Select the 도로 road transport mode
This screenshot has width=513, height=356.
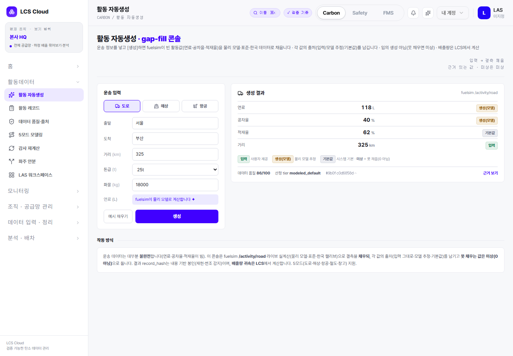click(x=122, y=106)
